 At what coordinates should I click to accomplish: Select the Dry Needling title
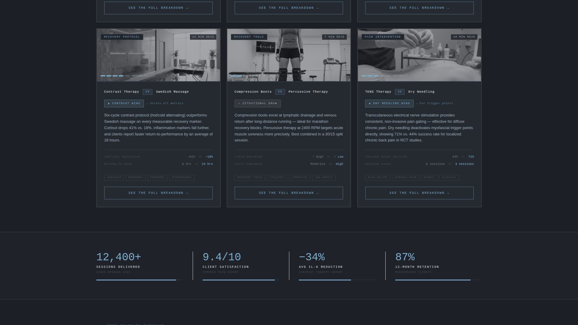click(x=421, y=92)
